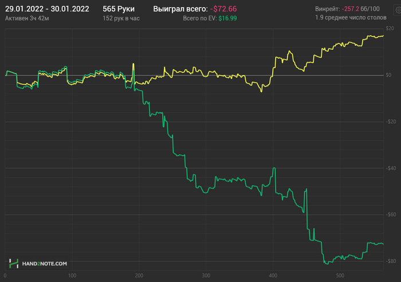Viewport: 401px width, 282px height.
Task: Click the '152 рук в час' text
Action: click(x=121, y=18)
